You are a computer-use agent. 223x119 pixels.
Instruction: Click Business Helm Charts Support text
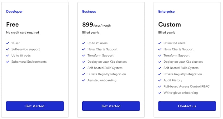[102, 49]
